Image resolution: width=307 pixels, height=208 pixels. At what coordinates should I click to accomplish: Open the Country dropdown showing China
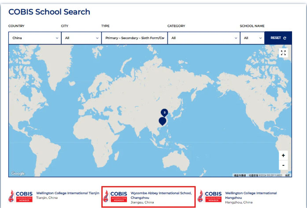tap(35, 38)
